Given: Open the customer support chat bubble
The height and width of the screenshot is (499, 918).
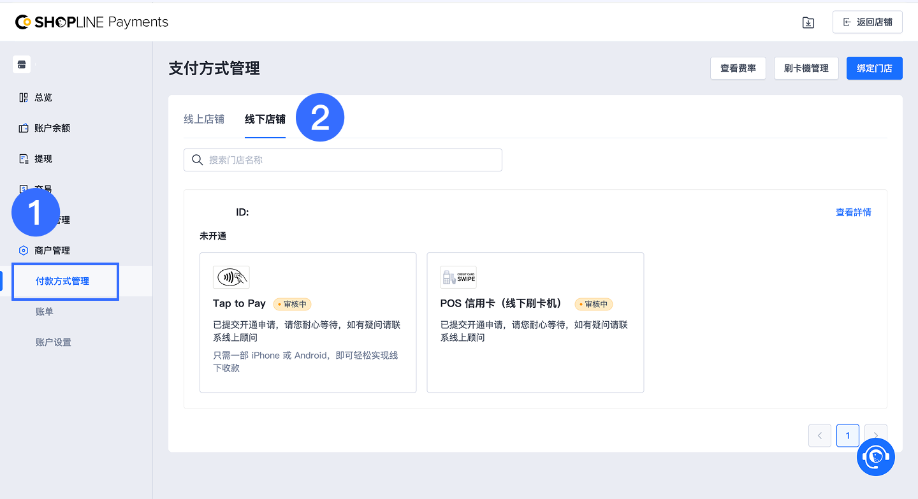Looking at the screenshot, I should click(x=875, y=456).
